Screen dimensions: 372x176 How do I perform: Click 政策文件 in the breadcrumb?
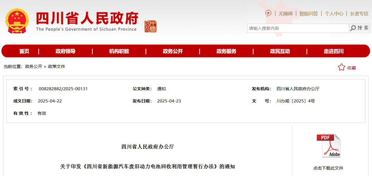click(56, 67)
